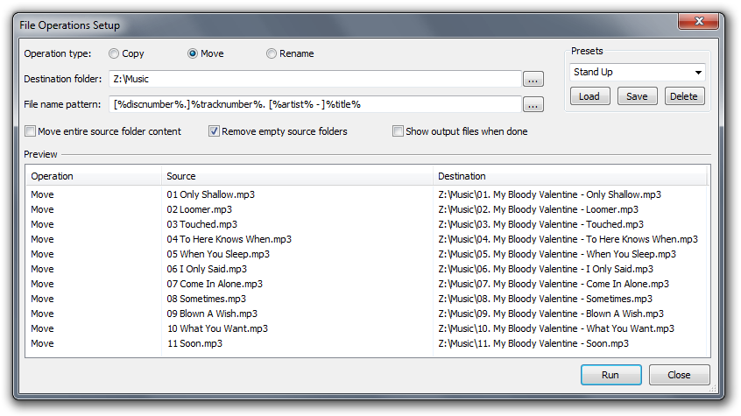Enable Show output files when done
Image resolution: width=741 pixels, height=416 pixels.
(x=399, y=132)
